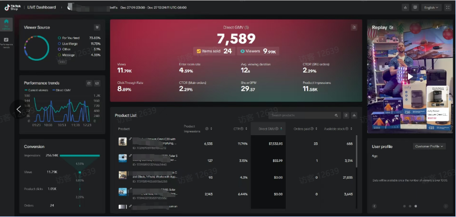This screenshot has height=217, width=456.
Task: Show more viewer sources with the ellipsis
Action: [63, 62]
